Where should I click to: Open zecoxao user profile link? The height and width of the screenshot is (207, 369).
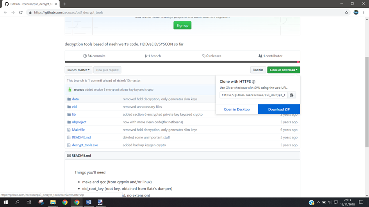(x=79, y=89)
